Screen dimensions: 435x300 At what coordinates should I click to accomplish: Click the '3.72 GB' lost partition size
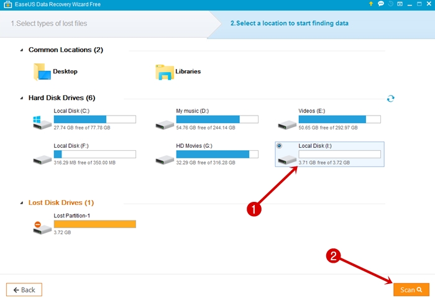[x=62, y=233]
